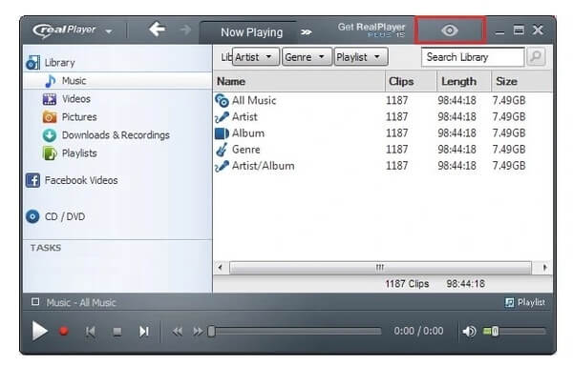The width and height of the screenshot is (573, 366).
Task: Sort by the Length column header
Action: (463, 81)
